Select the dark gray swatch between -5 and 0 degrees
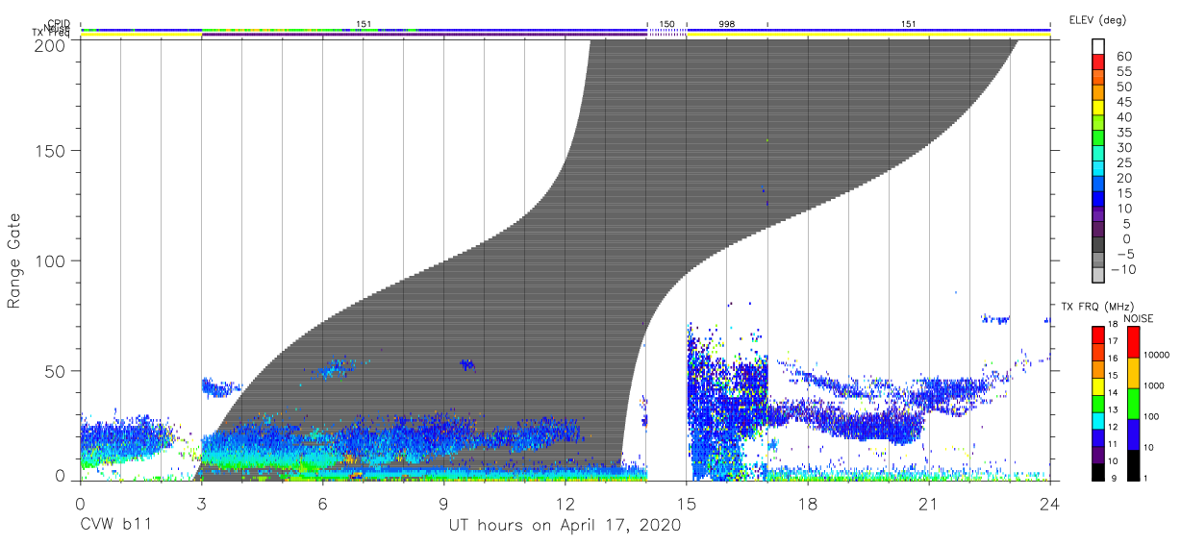The width and height of the screenshot is (1181, 545). [1099, 246]
